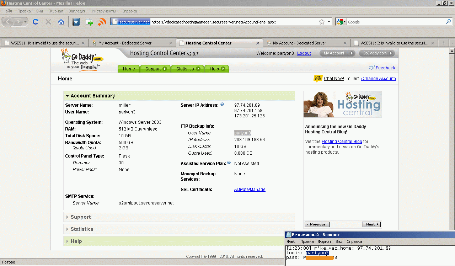
Task: Open the Закладки menu
Action: tap(77, 11)
